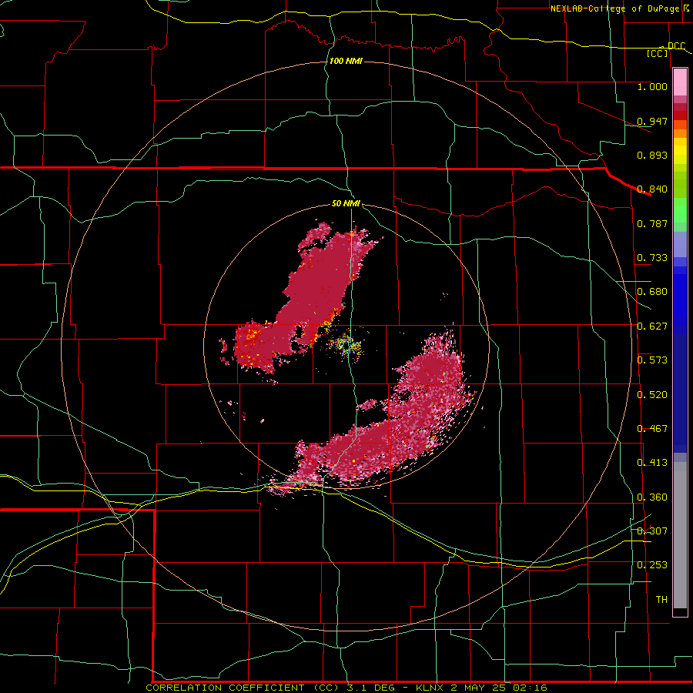Click the pink 1.000 color band
Image resolution: width=693 pixels, height=693 pixels.
click(x=680, y=82)
